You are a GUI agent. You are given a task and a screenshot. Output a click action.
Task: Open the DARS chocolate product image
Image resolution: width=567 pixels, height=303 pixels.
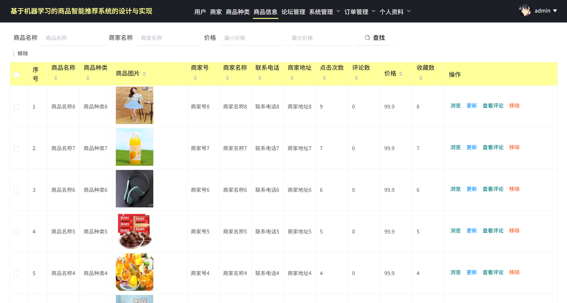134,230
